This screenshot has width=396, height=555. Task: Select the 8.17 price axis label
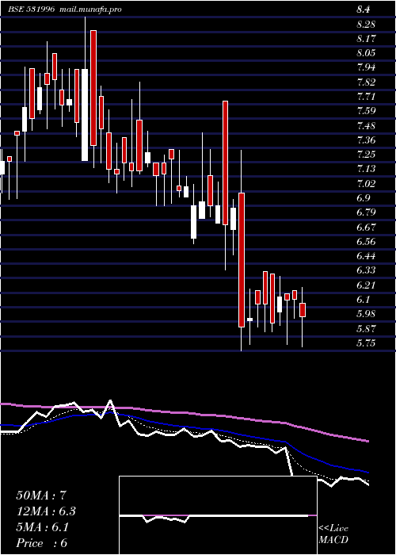click(366, 39)
